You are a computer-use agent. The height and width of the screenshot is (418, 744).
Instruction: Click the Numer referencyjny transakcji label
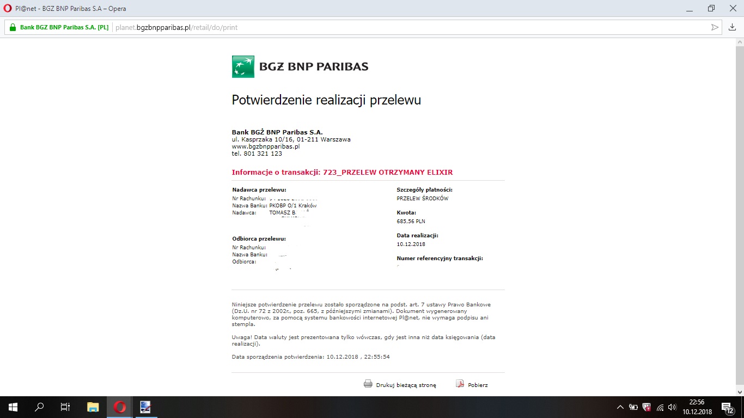tap(440, 259)
